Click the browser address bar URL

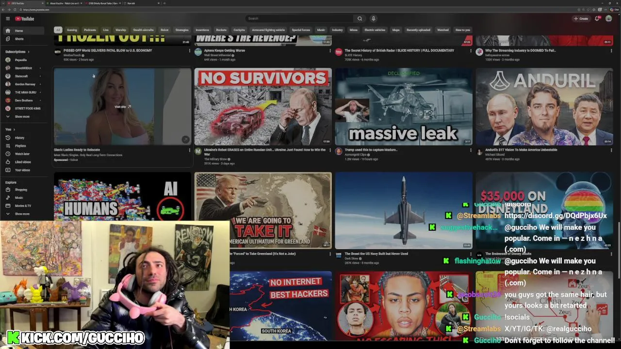pos(37,10)
